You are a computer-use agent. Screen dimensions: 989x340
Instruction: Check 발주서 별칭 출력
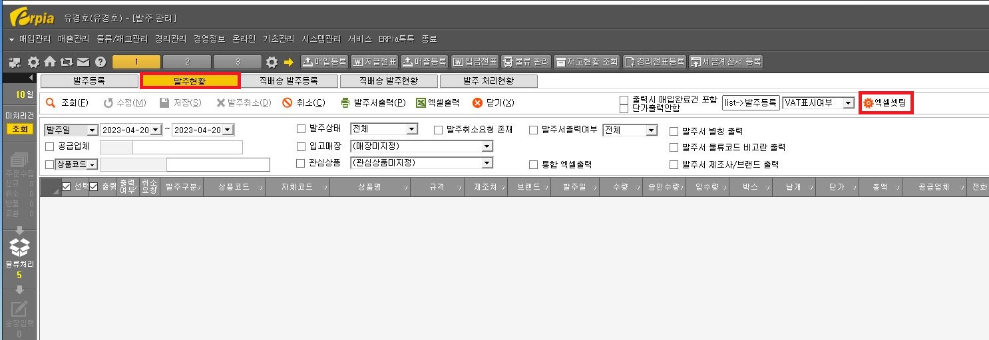[674, 131]
